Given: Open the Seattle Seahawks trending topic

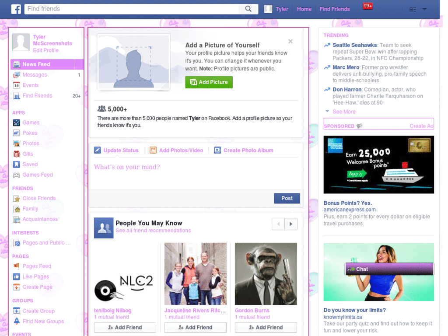Looking at the screenshot, I should [x=354, y=45].
